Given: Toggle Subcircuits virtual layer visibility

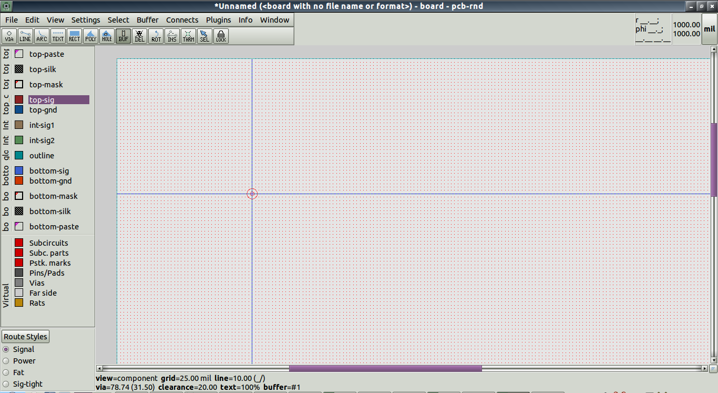Looking at the screenshot, I should click(19, 243).
